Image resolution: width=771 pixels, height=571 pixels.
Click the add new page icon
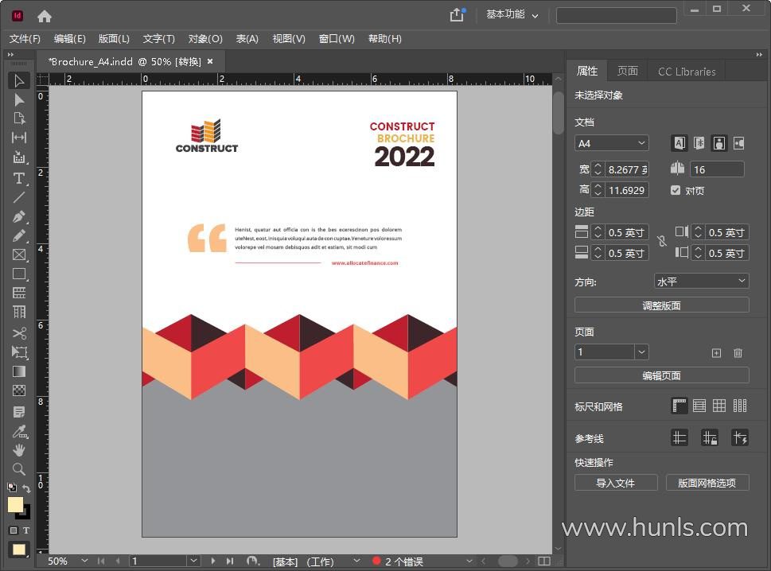pyautogui.click(x=716, y=352)
